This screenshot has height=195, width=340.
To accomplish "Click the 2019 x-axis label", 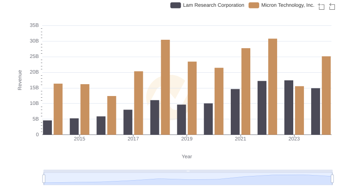I will click(x=187, y=139).
